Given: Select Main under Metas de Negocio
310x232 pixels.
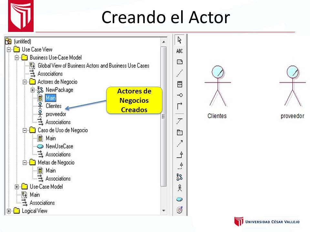Looking at the screenshot, I should [51, 170].
